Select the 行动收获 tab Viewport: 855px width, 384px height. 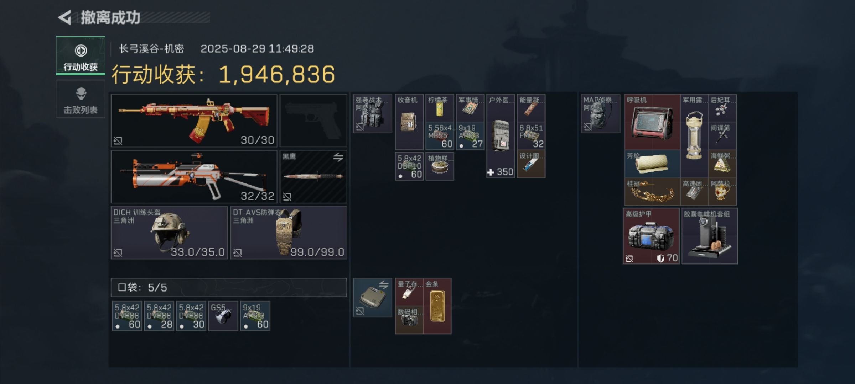coord(81,56)
